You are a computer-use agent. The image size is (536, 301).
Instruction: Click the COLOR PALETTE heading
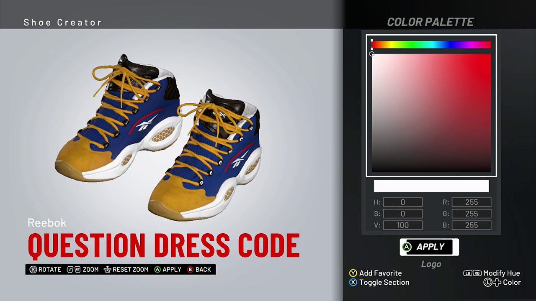(x=430, y=22)
